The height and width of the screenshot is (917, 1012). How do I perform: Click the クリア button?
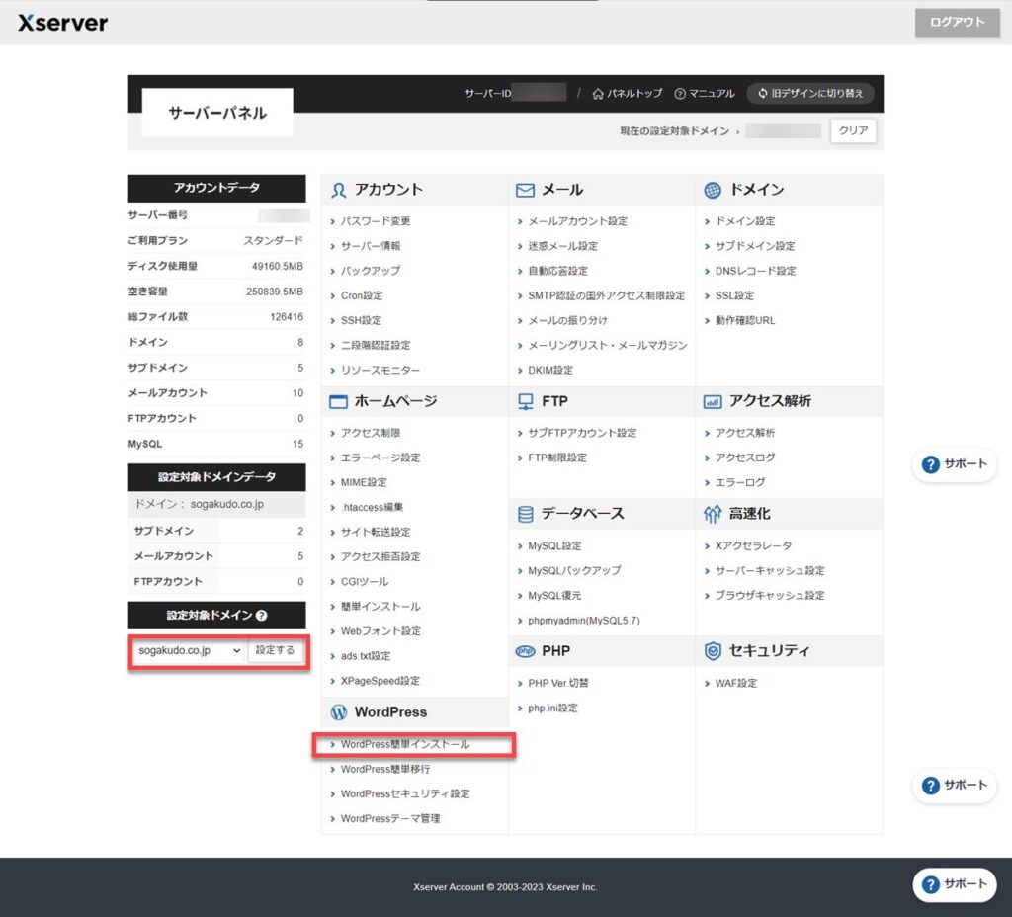tap(853, 131)
